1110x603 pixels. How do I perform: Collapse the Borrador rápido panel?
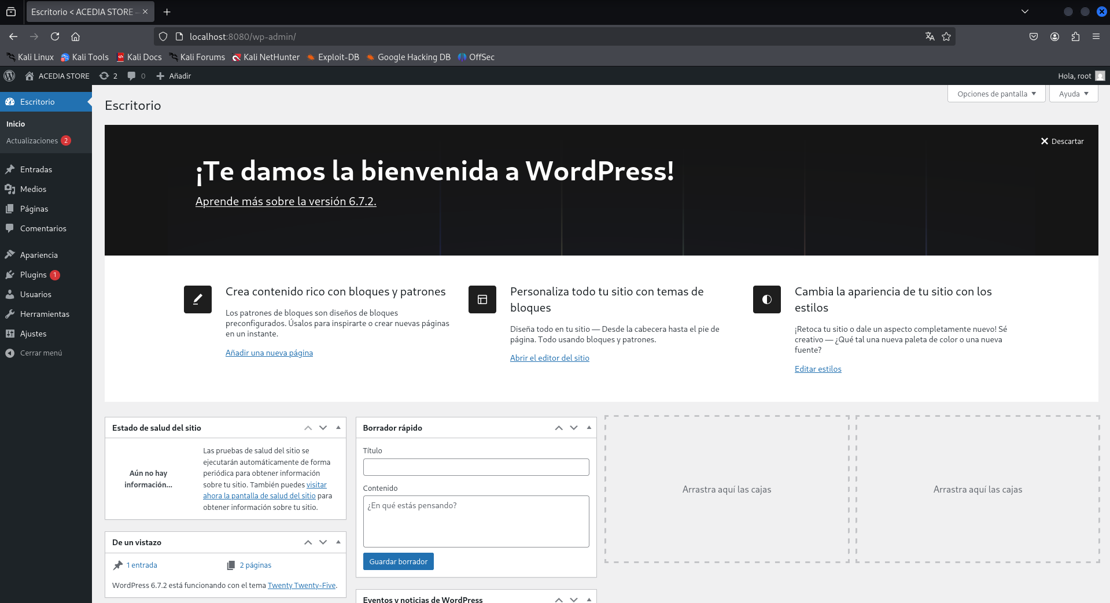589,428
